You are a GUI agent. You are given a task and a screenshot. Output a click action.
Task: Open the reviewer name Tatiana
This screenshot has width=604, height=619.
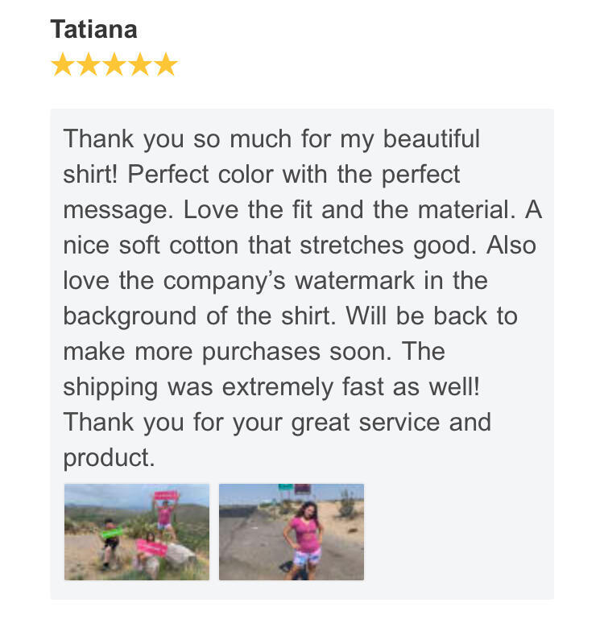click(x=93, y=30)
